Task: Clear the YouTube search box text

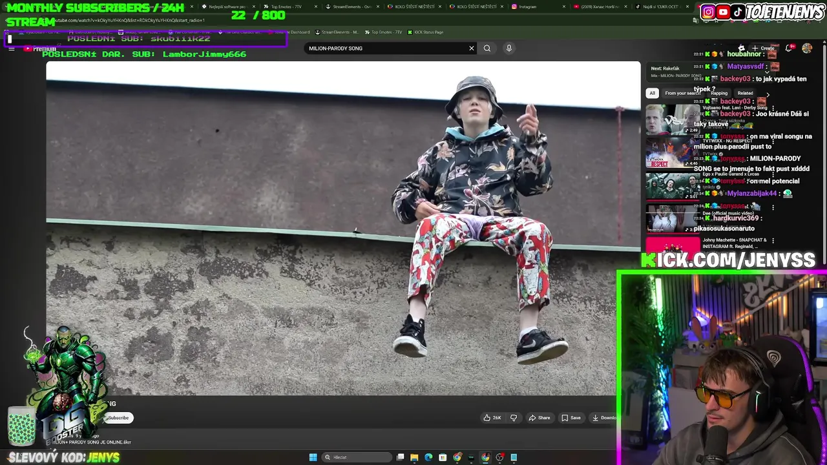Action: coord(472,48)
